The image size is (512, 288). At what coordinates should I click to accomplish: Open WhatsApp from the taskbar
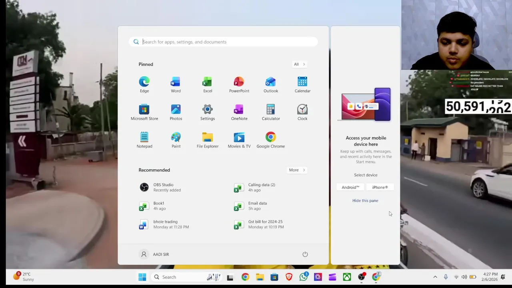304,277
